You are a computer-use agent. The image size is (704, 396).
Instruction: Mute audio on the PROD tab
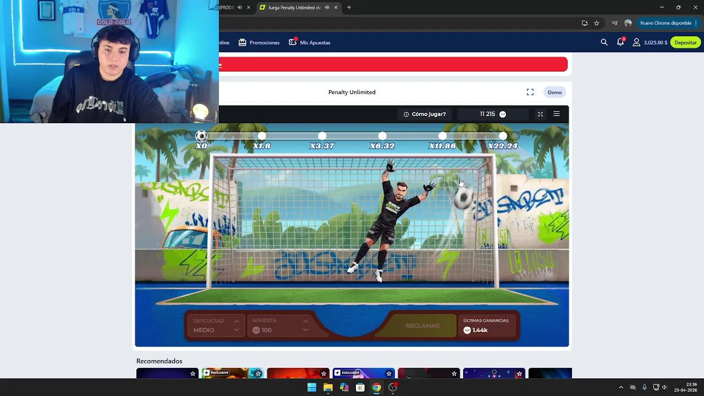240,7
